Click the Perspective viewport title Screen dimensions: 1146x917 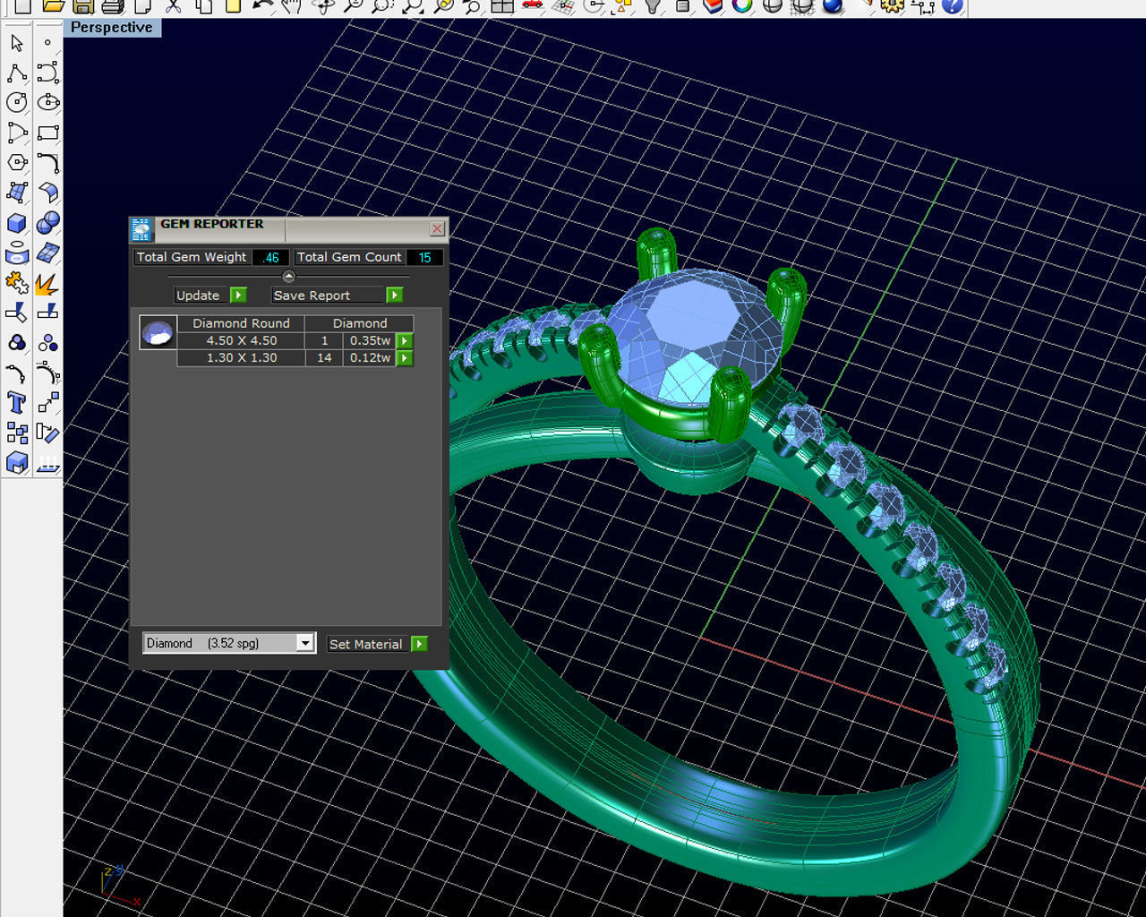tap(112, 28)
